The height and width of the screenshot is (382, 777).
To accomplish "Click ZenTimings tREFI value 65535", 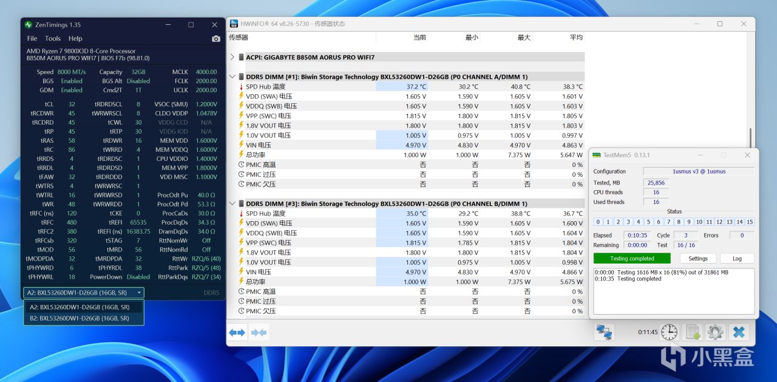I will [x=138, y=222].
